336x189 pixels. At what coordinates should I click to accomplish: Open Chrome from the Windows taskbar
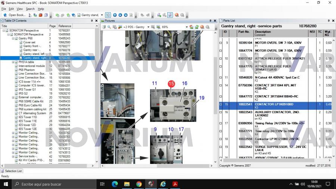139,184
